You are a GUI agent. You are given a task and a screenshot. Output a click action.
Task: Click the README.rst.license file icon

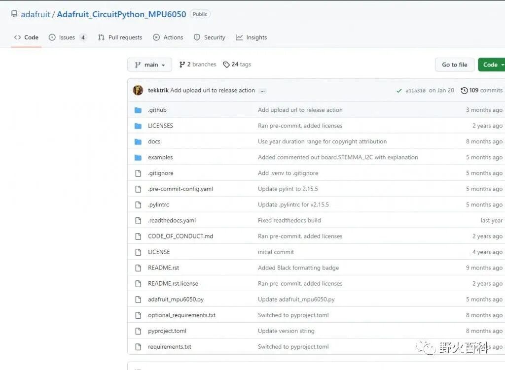coord(138,283)
